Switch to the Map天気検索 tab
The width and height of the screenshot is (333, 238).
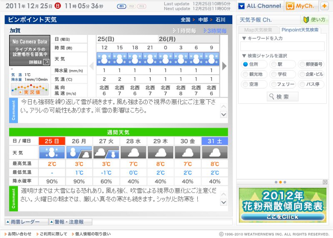[258, 30]
